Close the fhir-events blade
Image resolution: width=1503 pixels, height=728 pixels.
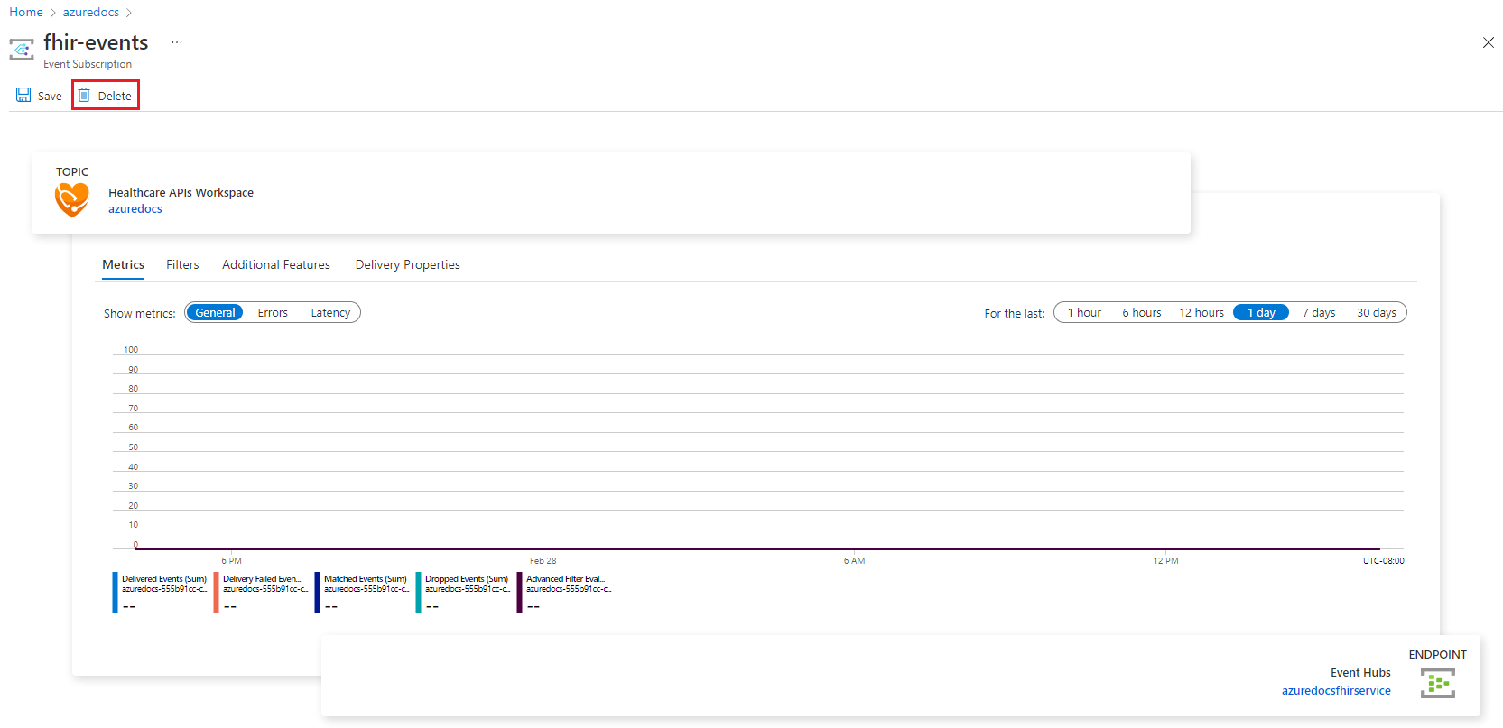(x=1489, y=42)
